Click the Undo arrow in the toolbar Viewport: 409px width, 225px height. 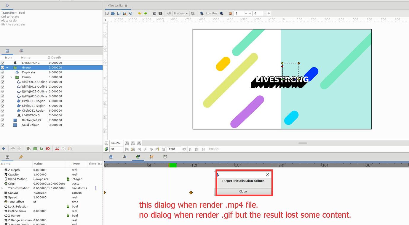139,13
